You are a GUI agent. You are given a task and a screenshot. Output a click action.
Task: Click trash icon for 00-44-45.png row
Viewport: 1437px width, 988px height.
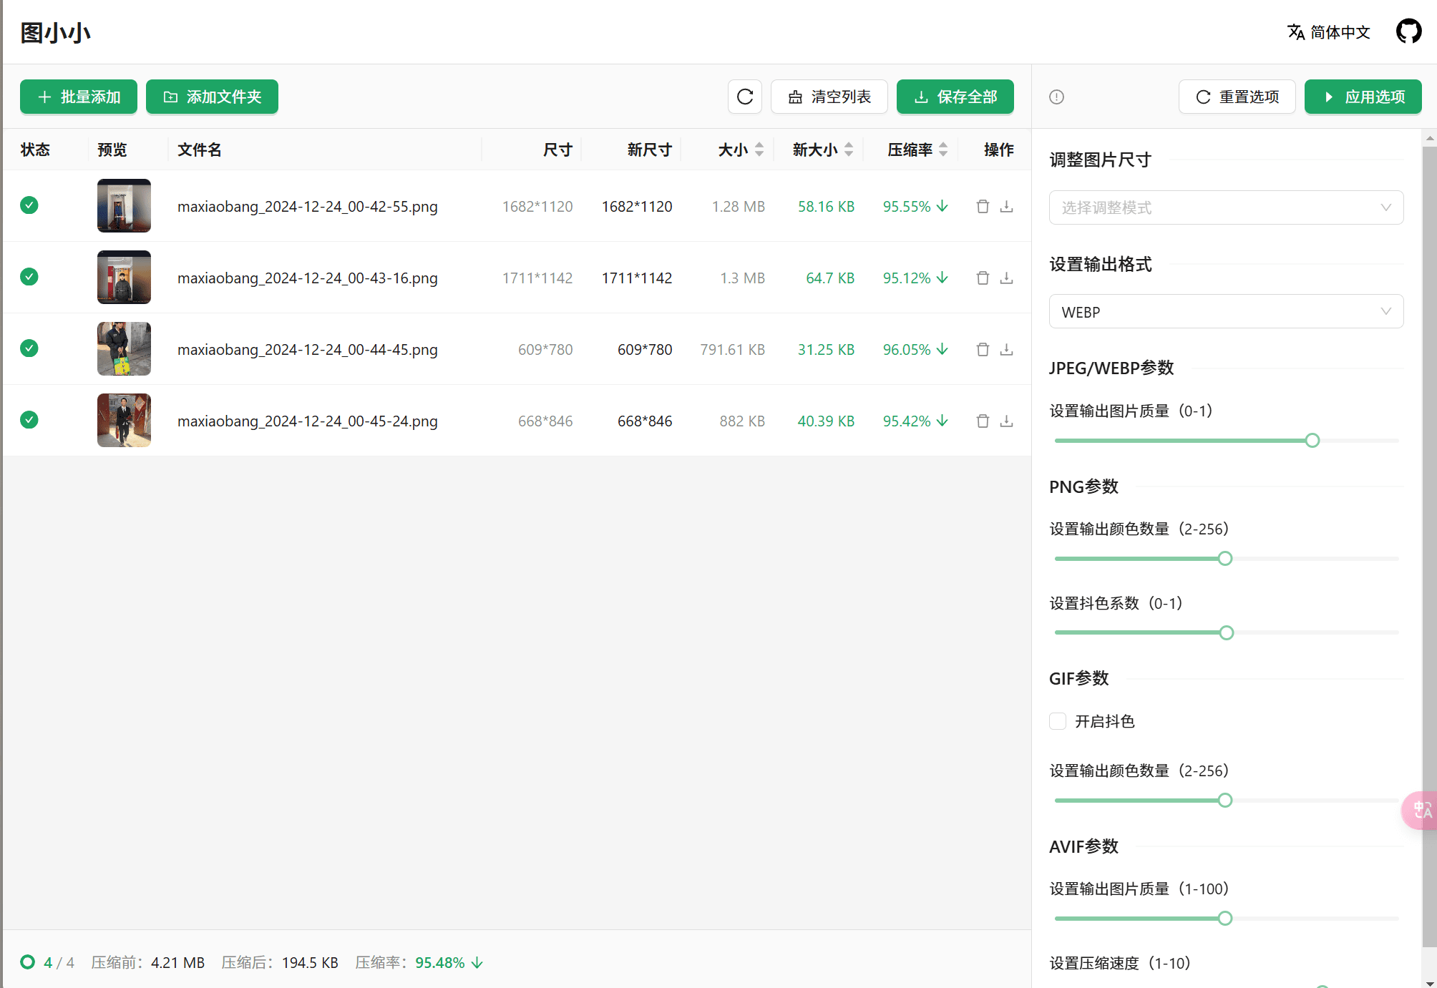[983, 349]
